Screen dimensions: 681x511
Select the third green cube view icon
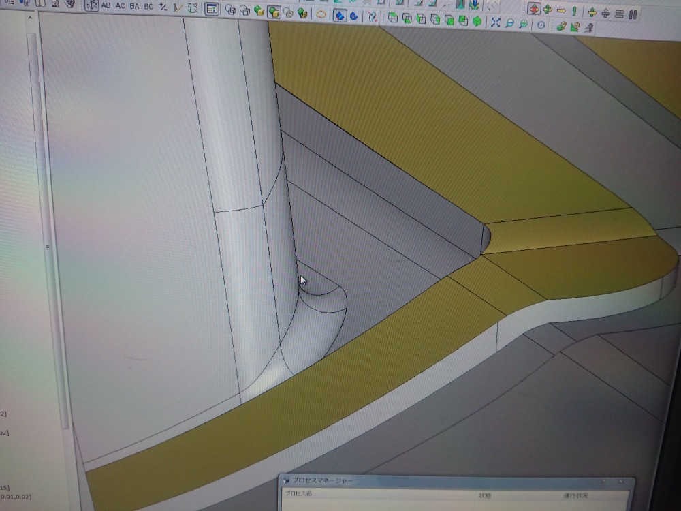421,18
